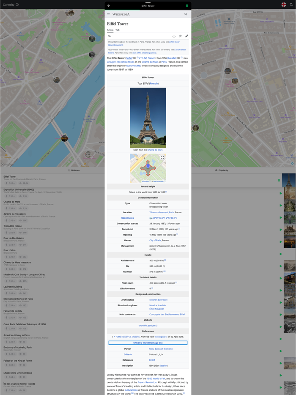Play the Embassy of Australia, Paris entry
296x395 pixels.
coord(281,351)
